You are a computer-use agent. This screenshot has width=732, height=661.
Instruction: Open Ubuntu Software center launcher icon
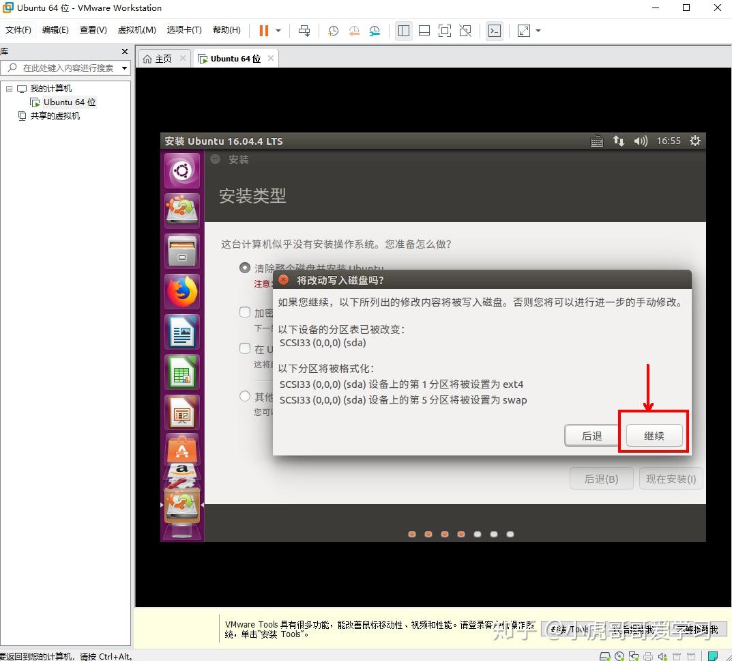[x=182, y=449]
